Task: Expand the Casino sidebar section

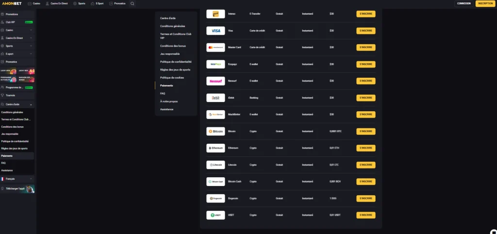Action: [17, 30]
